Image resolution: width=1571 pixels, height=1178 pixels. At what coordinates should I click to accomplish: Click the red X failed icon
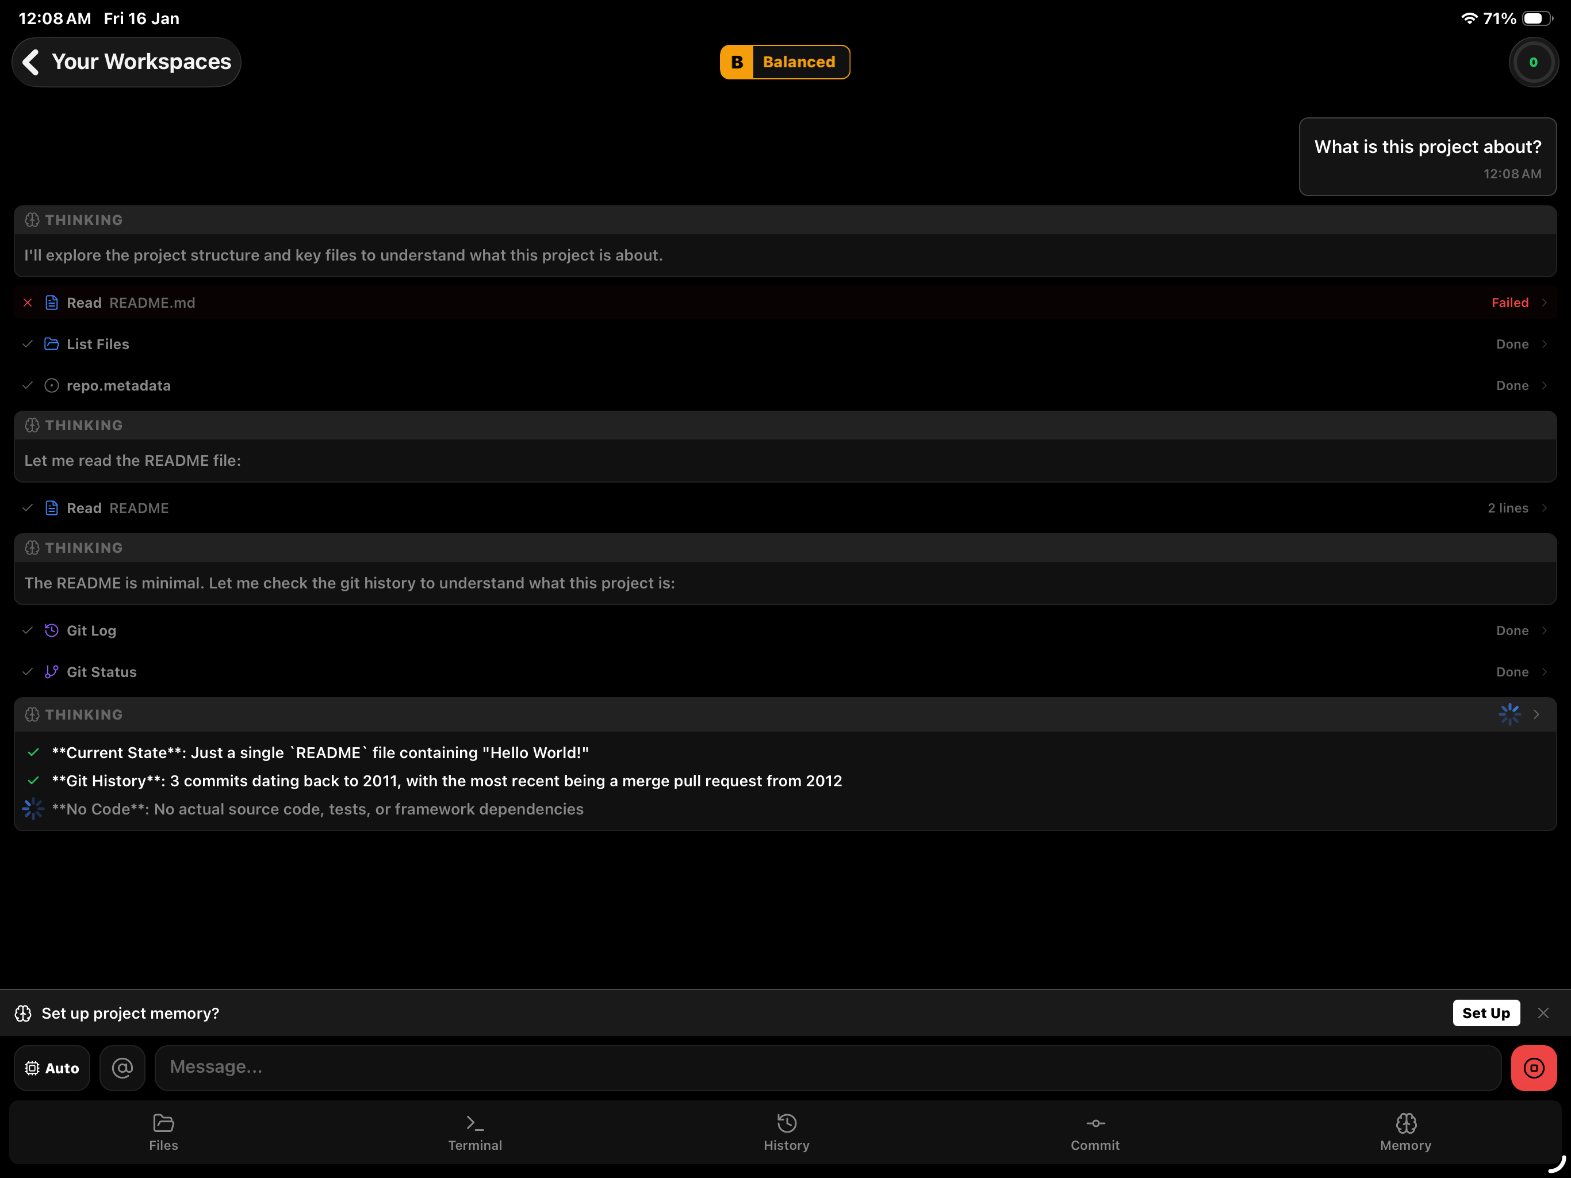pyautogui.click(x=28, y=303)
